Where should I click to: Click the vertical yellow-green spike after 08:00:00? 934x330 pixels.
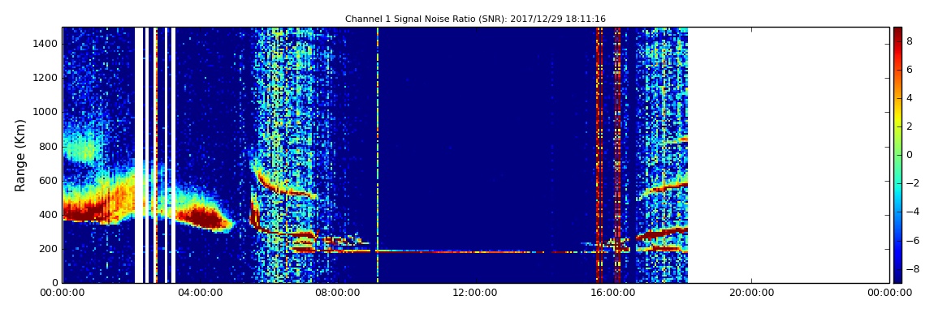tap(378, 155)
